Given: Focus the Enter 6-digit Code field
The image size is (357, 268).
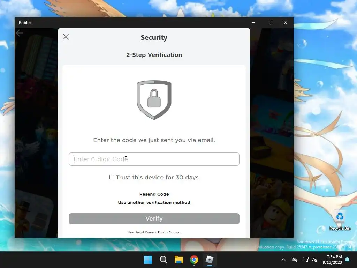Looking at the screenshot, I should click(x=154, y=159).
